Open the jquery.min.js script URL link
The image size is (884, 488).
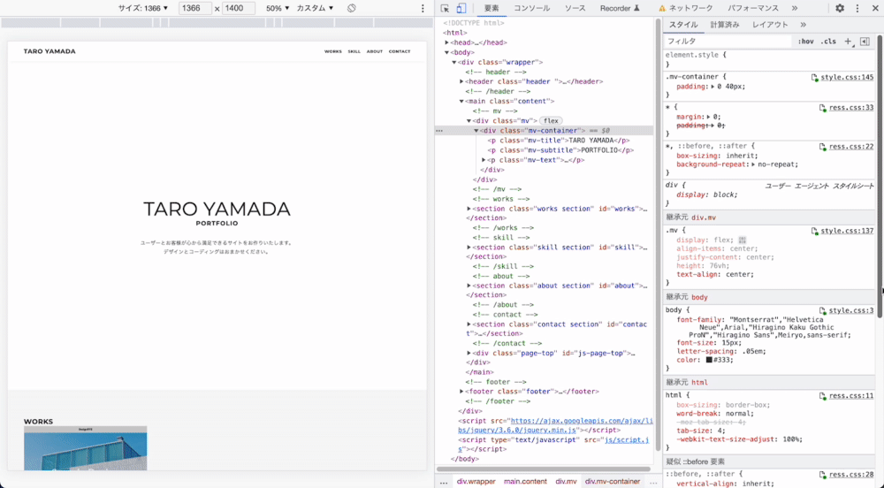coord(555,425)
